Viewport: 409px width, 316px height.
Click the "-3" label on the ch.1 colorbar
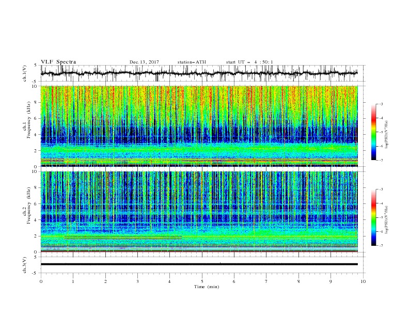pyautogui.click(x=381, y=104)
